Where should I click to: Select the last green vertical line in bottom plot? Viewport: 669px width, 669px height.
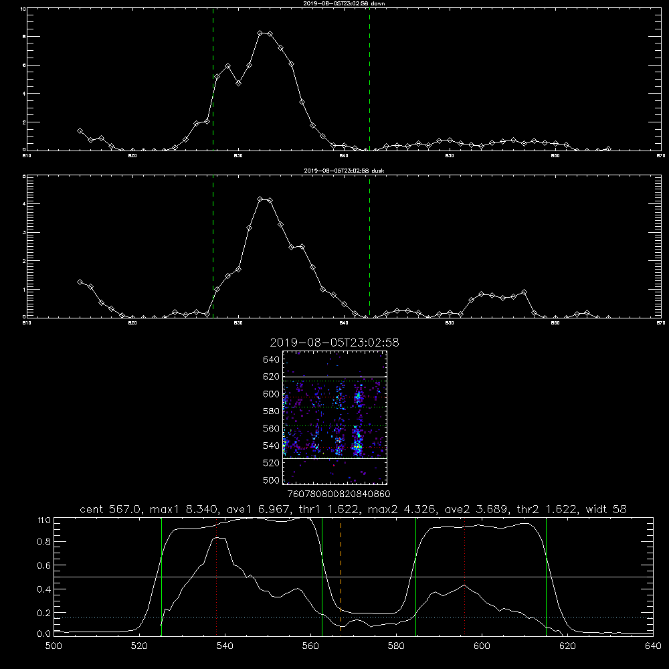[x=546, y=576]
